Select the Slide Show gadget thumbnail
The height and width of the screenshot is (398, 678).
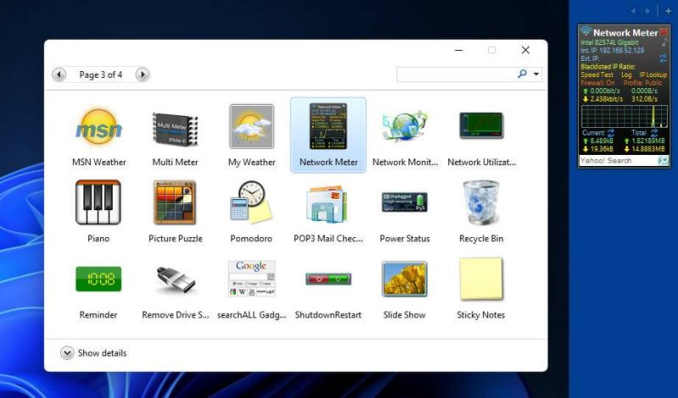(x=404, y=280)
